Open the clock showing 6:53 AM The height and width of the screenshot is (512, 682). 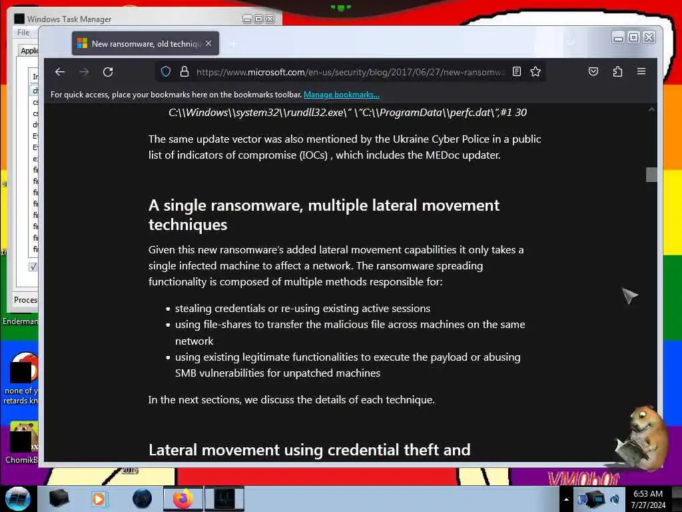648,499
